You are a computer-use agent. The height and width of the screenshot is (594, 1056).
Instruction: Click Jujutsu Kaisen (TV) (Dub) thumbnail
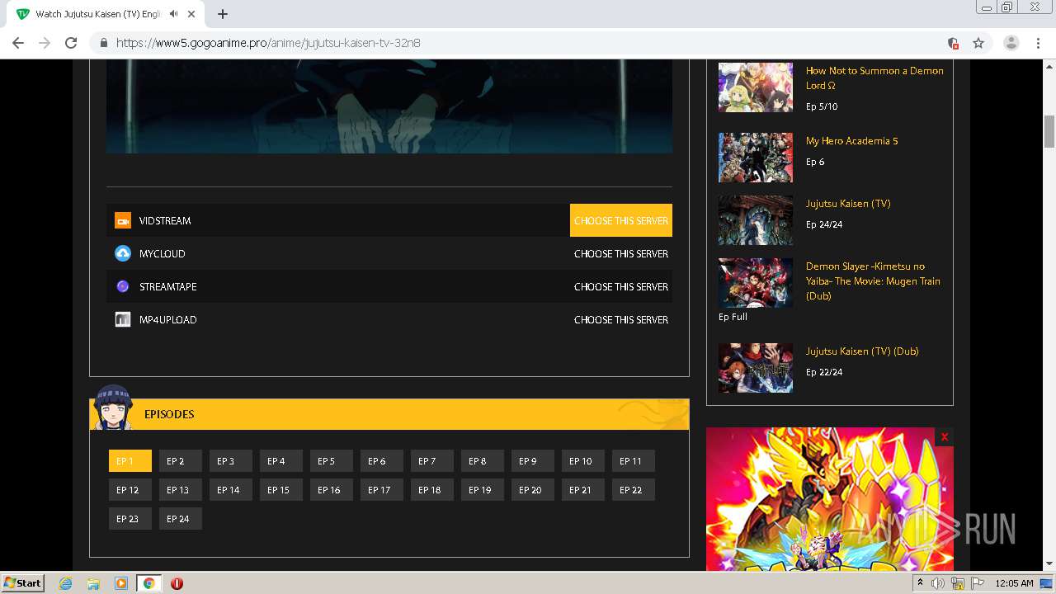[755, 368]
